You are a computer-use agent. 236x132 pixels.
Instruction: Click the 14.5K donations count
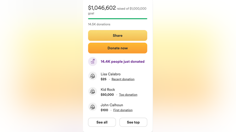click(x=99, y=24)
